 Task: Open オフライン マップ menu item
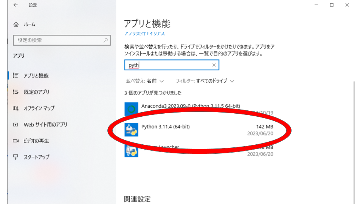click(39, 108)
